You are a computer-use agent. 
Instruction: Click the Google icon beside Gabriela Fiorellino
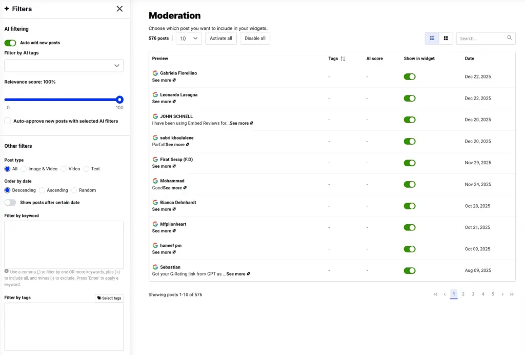coord(155,73)
